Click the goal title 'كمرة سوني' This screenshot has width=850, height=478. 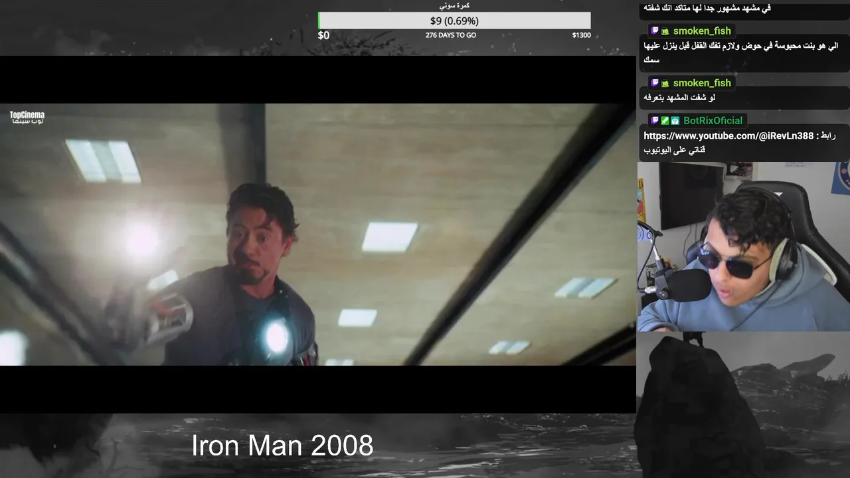[x=456, y=6]
